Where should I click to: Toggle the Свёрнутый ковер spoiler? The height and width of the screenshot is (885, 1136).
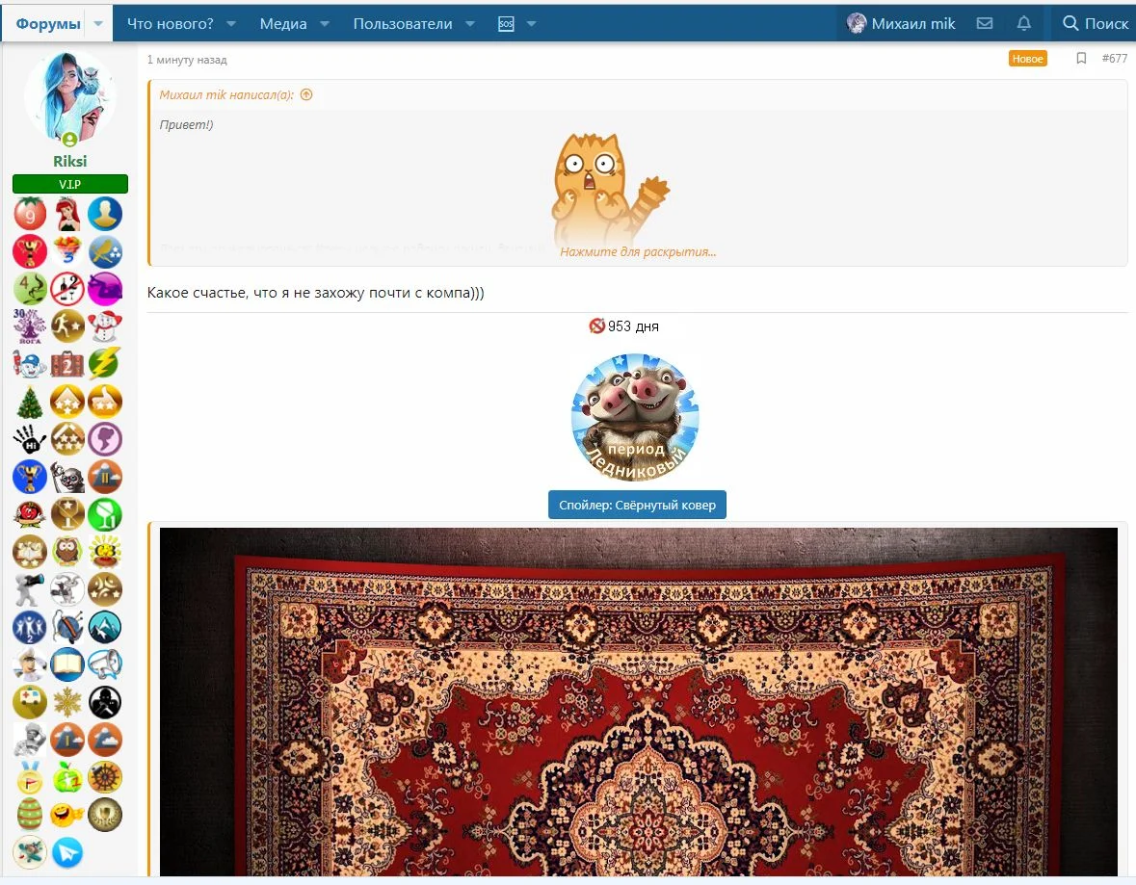pyautogui.click(x=637, y=505)
